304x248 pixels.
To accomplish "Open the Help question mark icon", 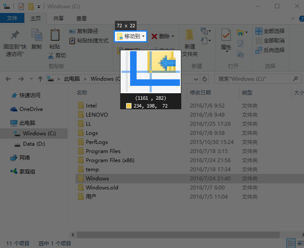I will click(302, 19).
